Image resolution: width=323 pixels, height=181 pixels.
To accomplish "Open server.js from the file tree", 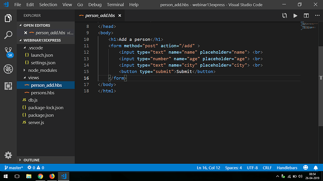I will (36, 123).
